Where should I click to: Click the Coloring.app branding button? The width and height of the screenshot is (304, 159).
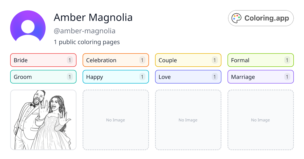[261, 18]
